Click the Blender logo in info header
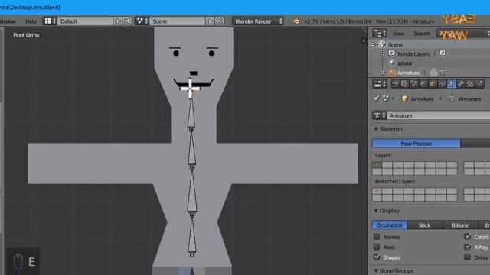The image size is (490, 275). click(x=296, y=21)
